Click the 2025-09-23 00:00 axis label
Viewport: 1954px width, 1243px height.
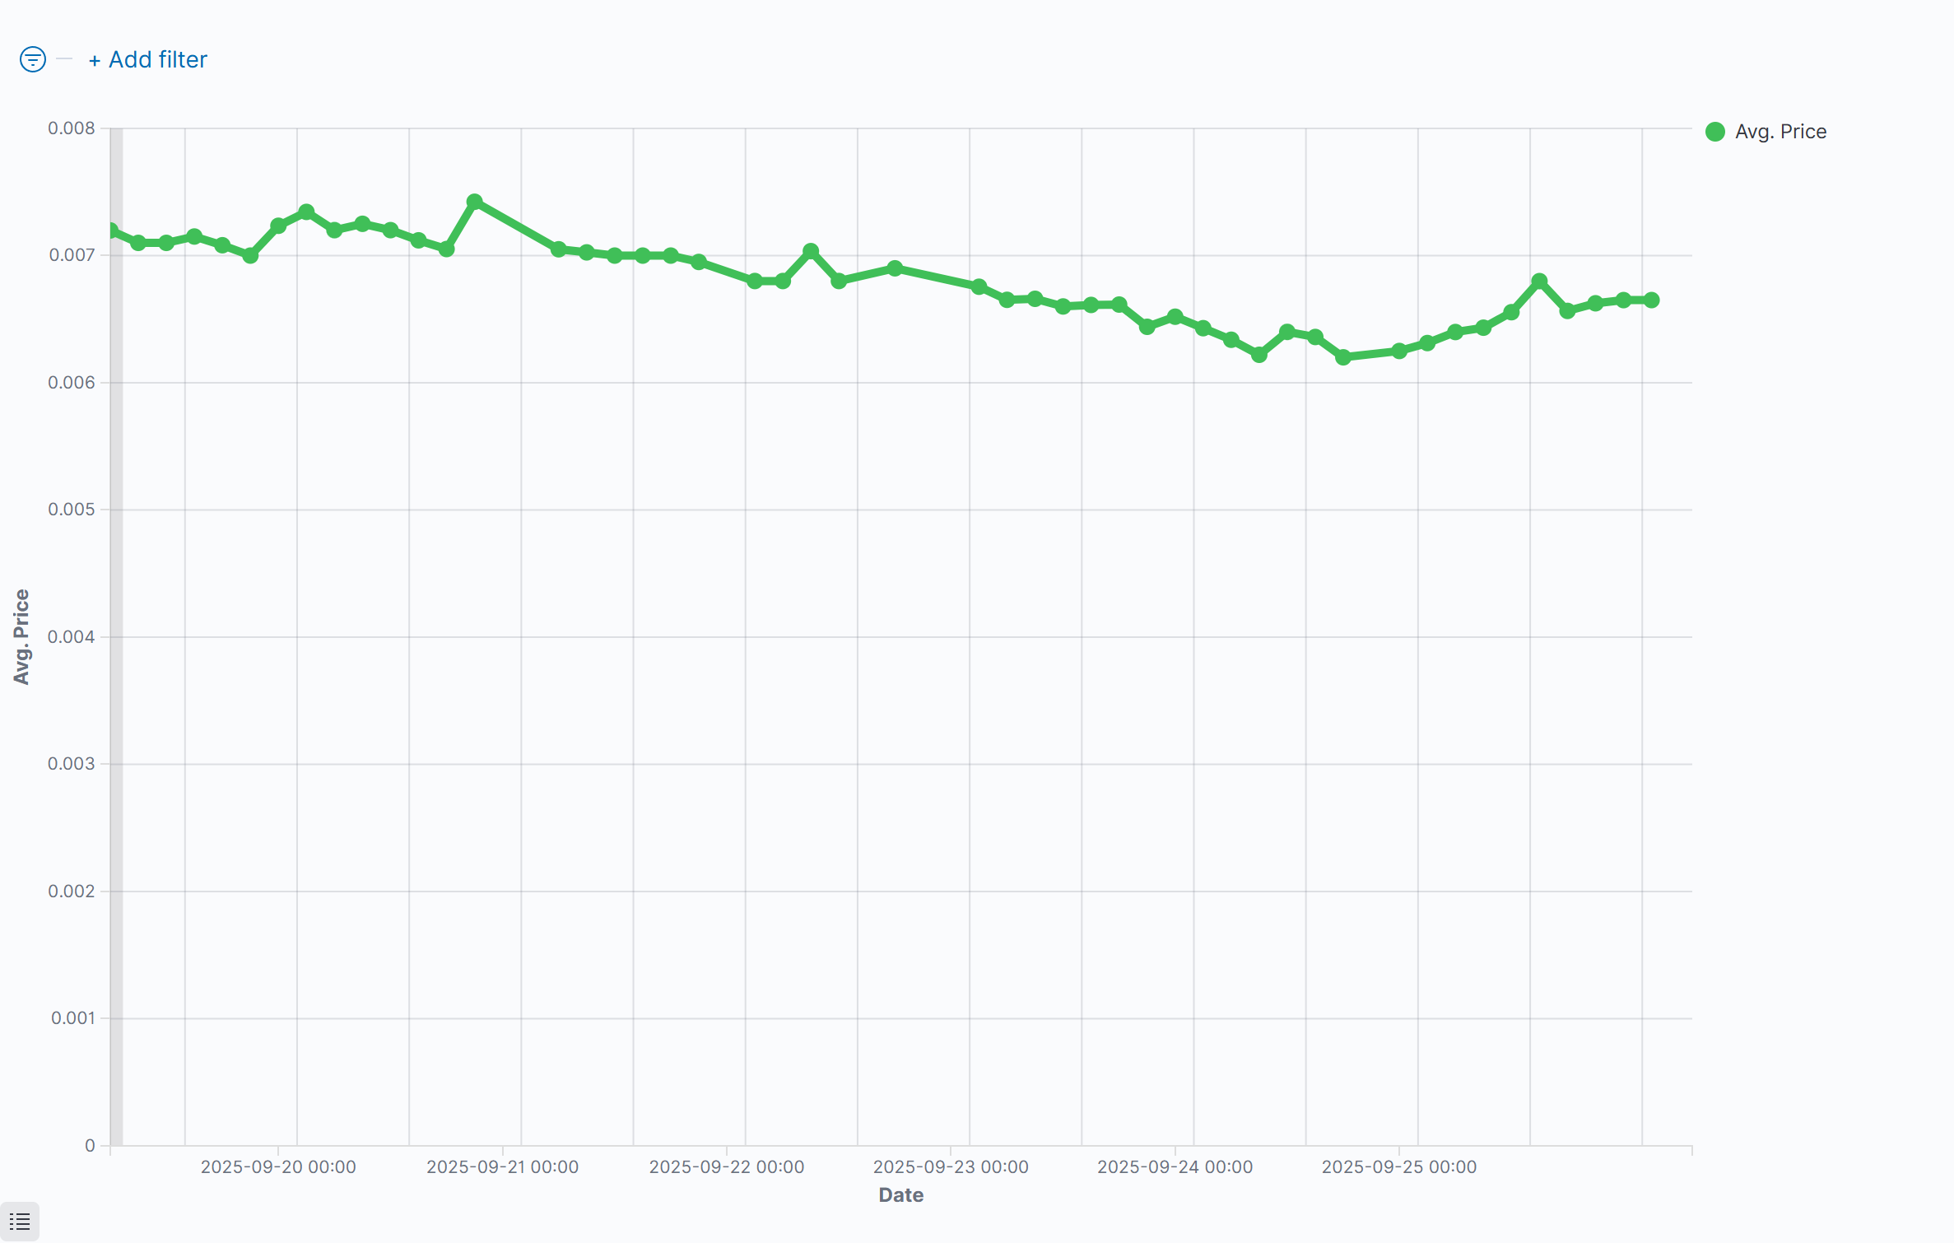coord(951,1166)
